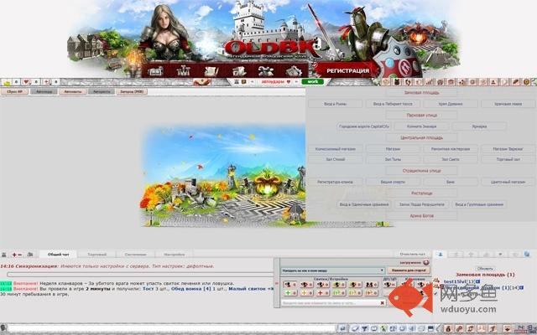The width and height of the screenshot is (537, 335).
Task: Clear the nickname field with the red X
Action: 383,303
